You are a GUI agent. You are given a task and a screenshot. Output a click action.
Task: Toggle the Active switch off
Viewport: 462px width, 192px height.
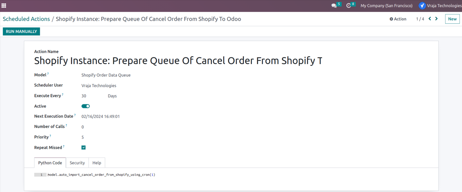(85, 106)
